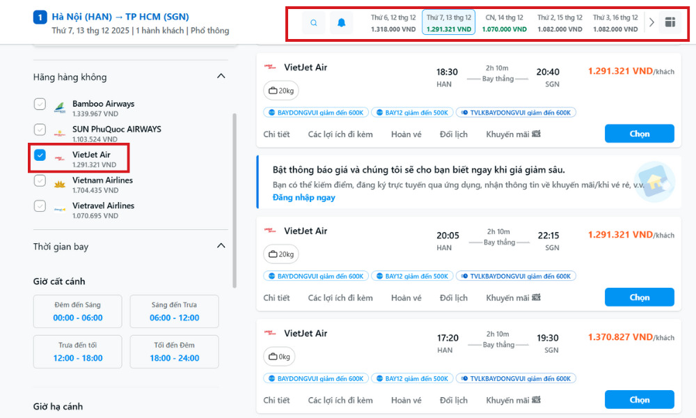Screen dimensions: 696x418
Task: Collapse the Thời gian bay section
Action: [221, 245]
